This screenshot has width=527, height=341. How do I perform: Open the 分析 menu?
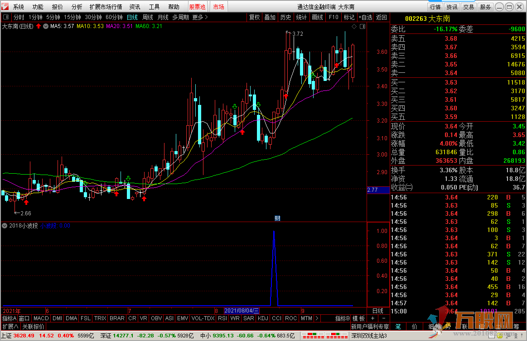pos(77,7)
